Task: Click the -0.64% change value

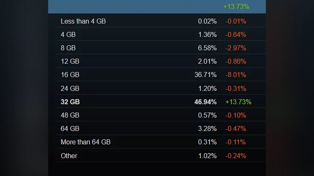Action: tap(235, 35)
